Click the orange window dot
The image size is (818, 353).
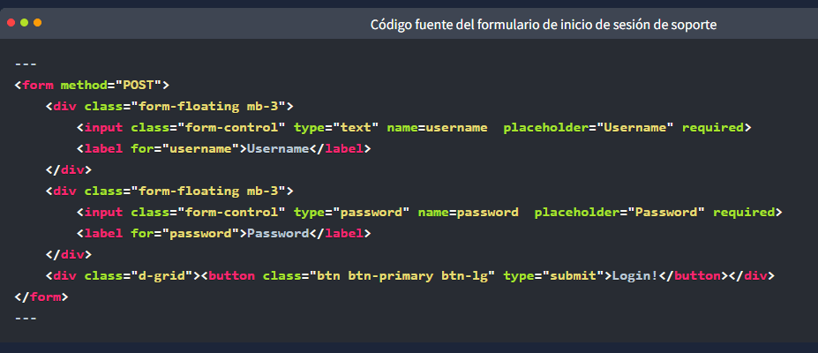coord(37,23)
